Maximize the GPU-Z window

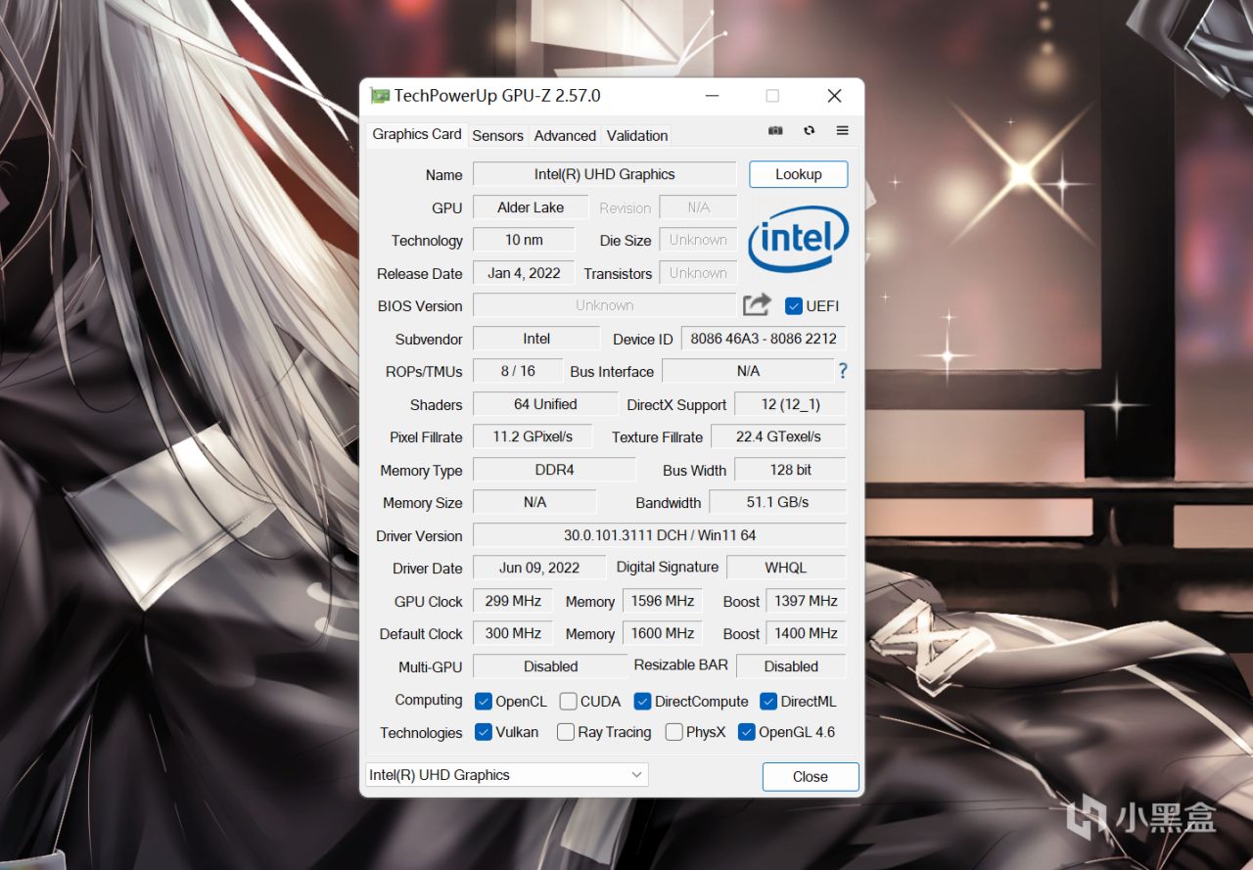(x=772, y=96)
